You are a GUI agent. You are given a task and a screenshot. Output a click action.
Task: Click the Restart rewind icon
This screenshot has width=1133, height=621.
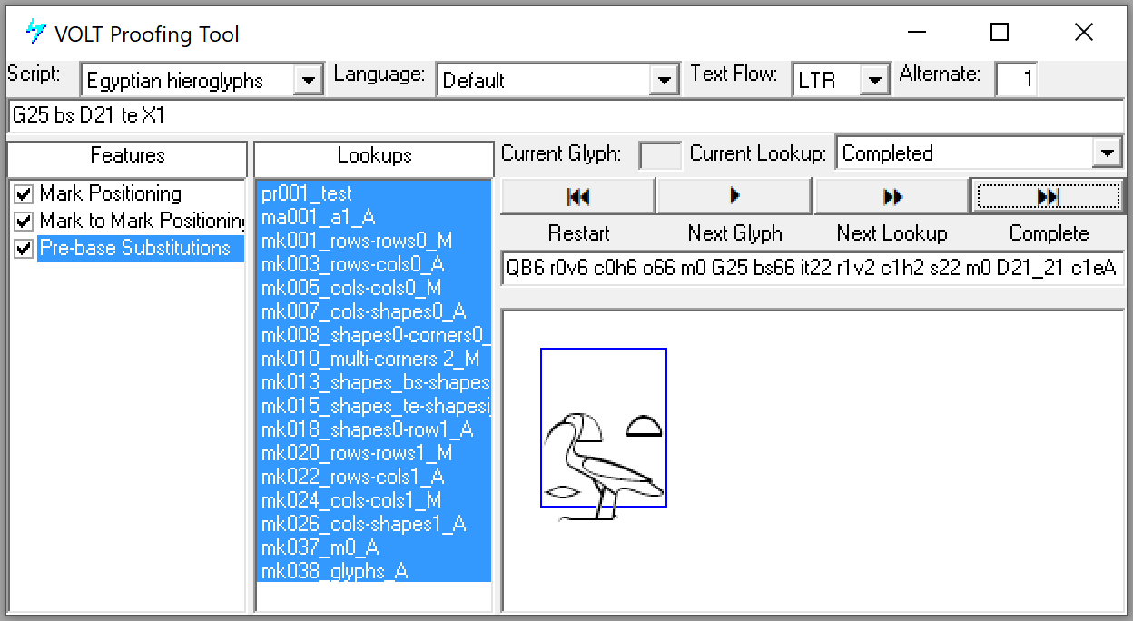point(576,195)
